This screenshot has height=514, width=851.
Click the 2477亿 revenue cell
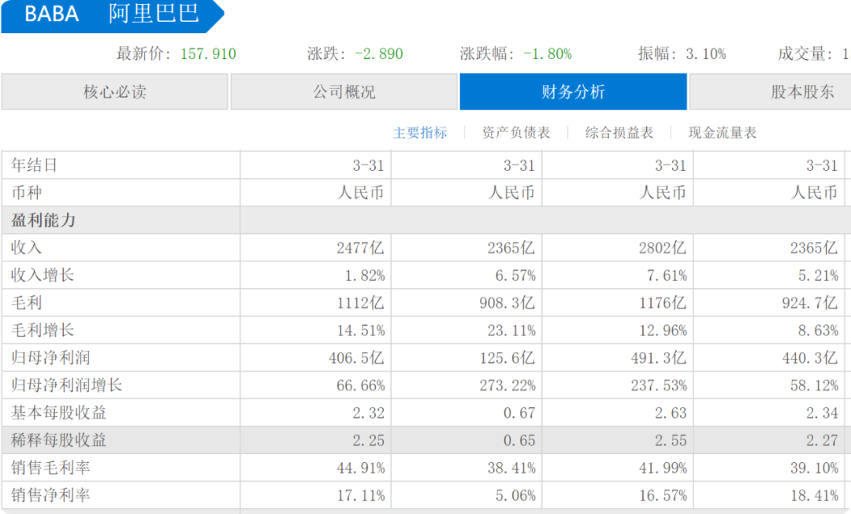(x=360, y=248)
